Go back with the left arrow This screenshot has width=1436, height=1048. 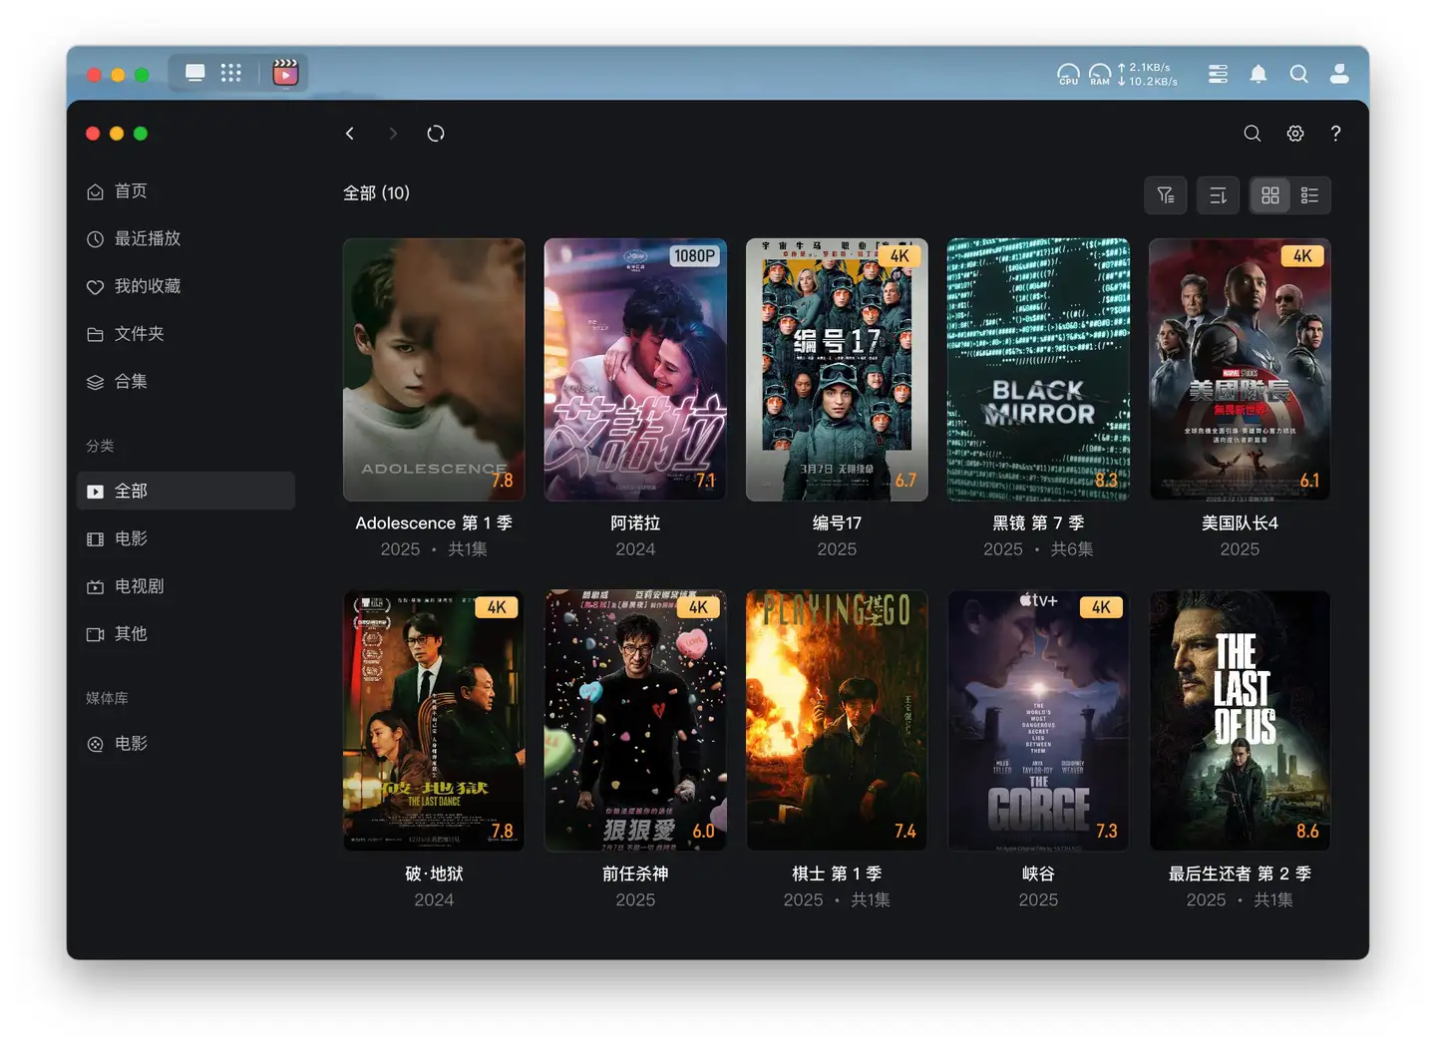350,134
